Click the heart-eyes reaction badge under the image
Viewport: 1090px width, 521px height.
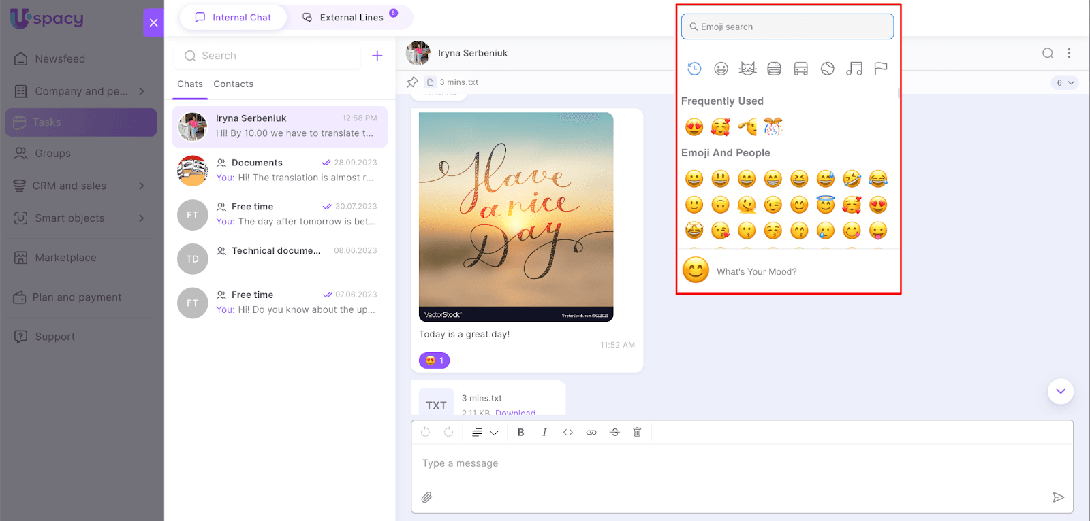pos(434,360)
